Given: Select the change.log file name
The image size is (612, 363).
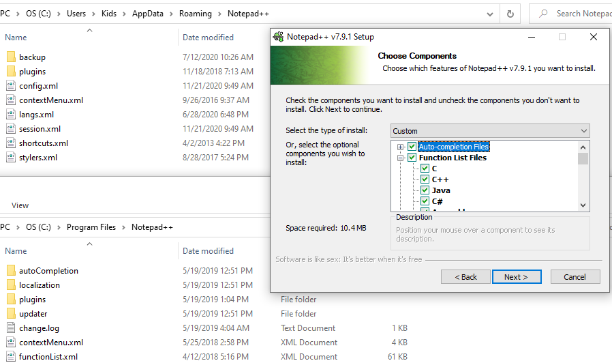Looking at the screenshot, I should 39,328.
